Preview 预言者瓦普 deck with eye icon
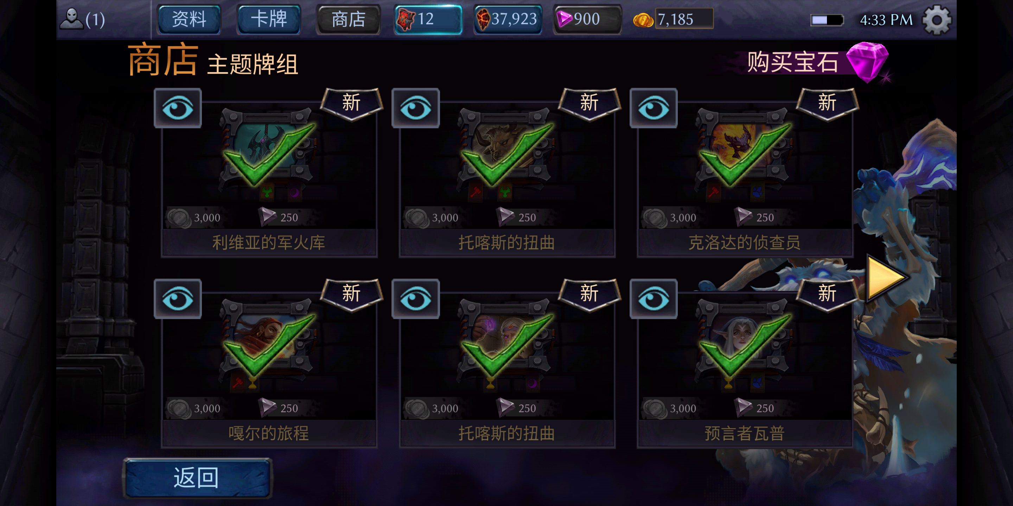The height and width of the screenshot is (506, 1013). click(654, 299)
